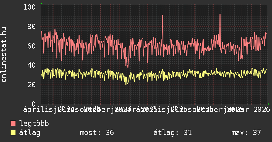Select the 60 y-axis tick label
The image size is (272, 142).
(x=32, y=46)
